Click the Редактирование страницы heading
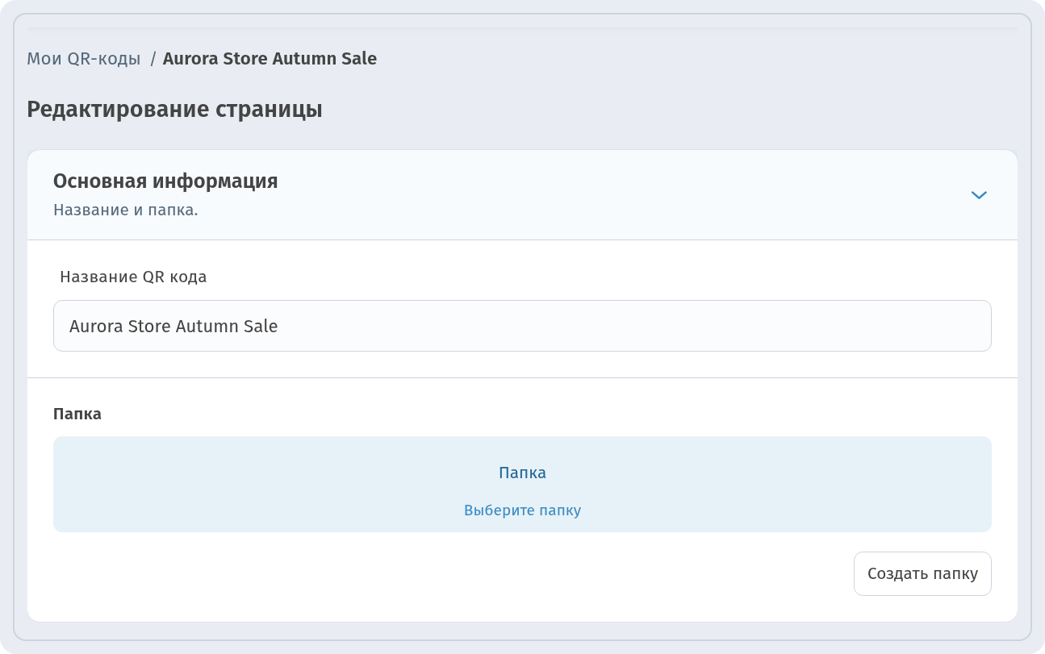This screenshot has height=654, width=1045. [x=174, y=110]
